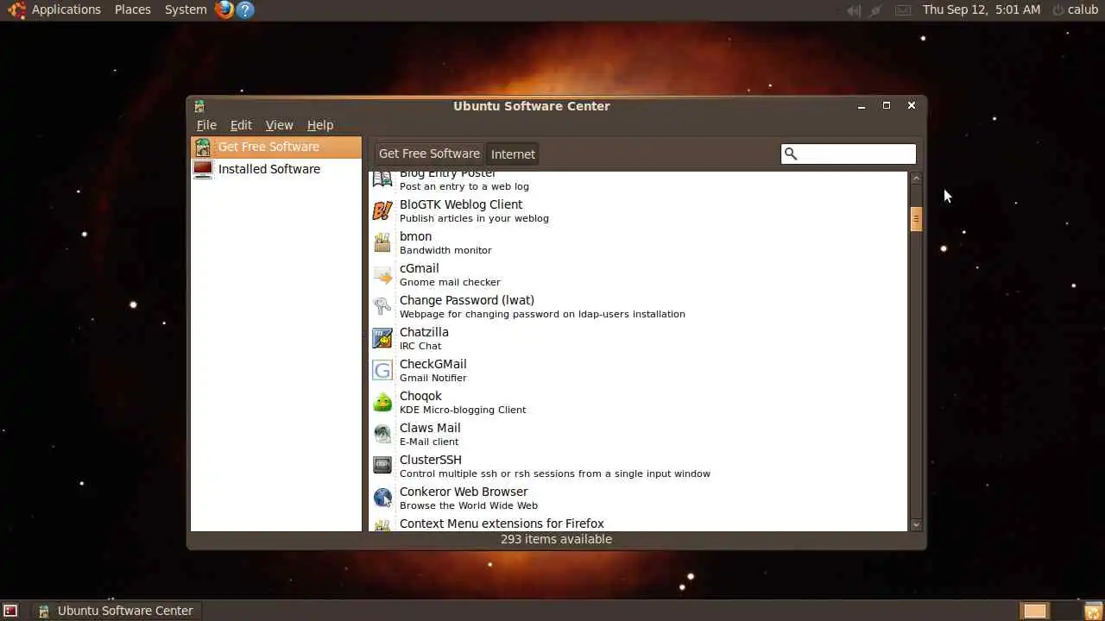Open the mail envelope indicator in the panel
This screenshot has width=1105, height=621.
tap(902, 10)
